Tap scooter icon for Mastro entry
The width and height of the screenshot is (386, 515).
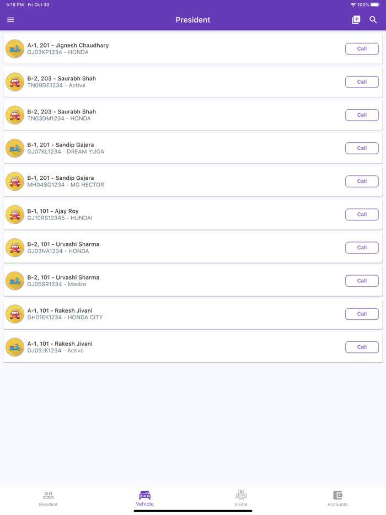click(15, 281)
